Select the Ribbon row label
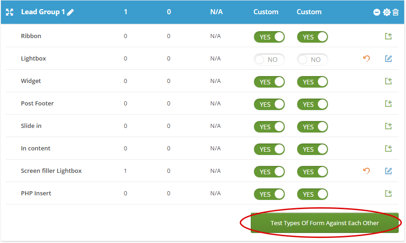Image resolution: width=406 pixels, height=243 pixels. click(x=31, y=36)
